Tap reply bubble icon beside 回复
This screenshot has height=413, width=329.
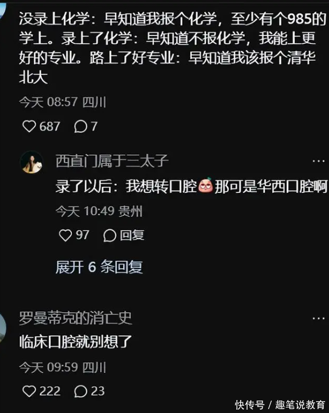pyautogui.click(x=110, y=235)
